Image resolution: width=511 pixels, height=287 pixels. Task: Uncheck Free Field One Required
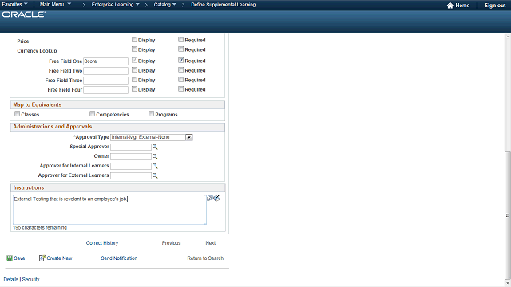[181, 61]
